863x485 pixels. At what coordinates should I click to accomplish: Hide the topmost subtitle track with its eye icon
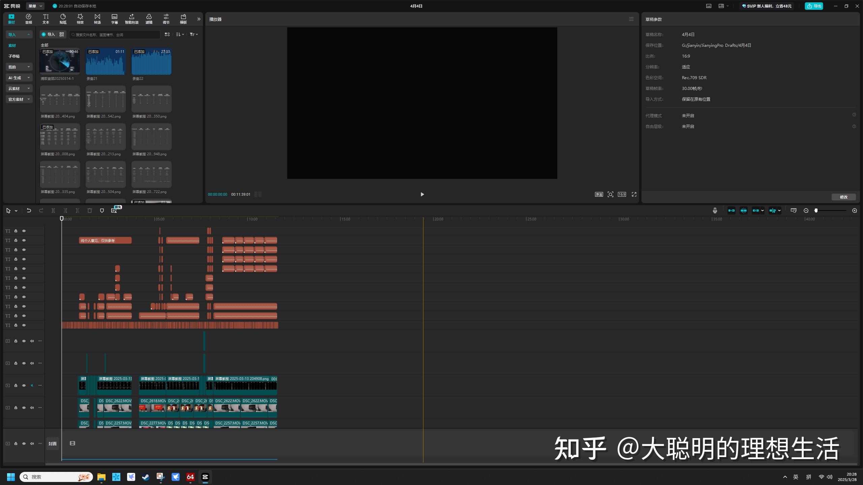pyautogui.click(x=24, y=231)
